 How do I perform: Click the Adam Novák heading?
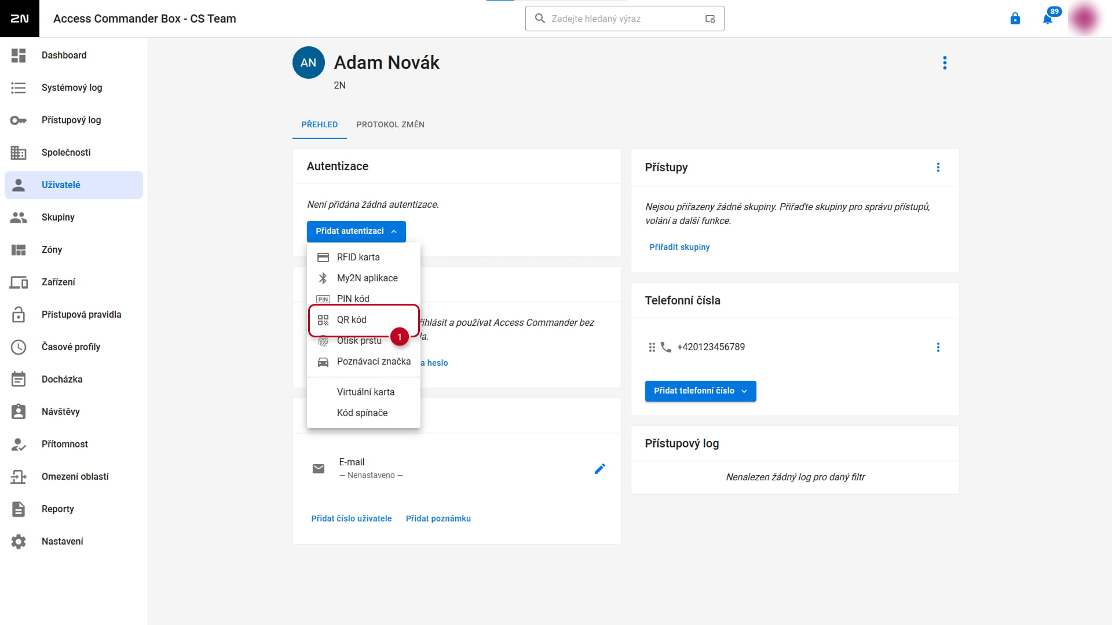[x=387, y=62]
